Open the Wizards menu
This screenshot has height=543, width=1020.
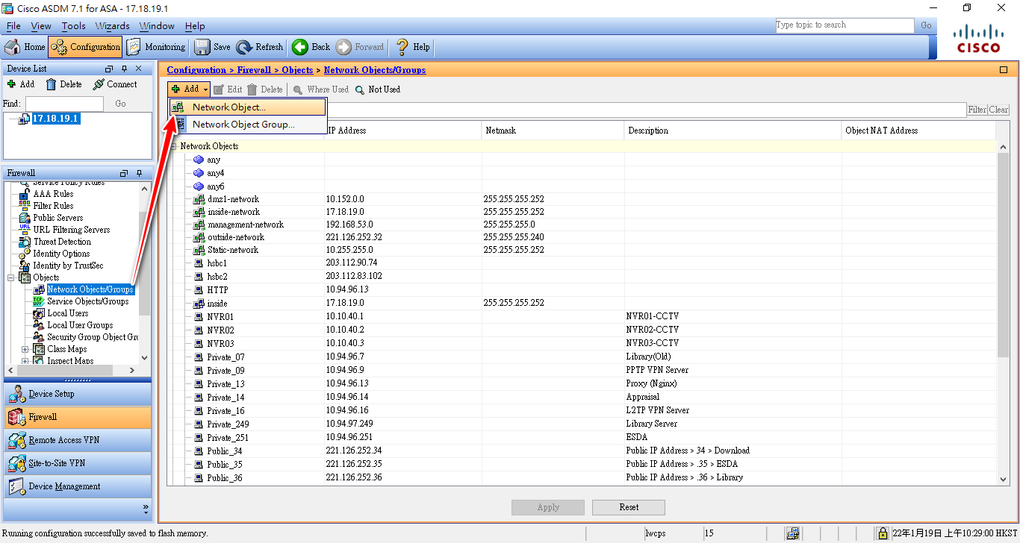[x=112, y=26]
